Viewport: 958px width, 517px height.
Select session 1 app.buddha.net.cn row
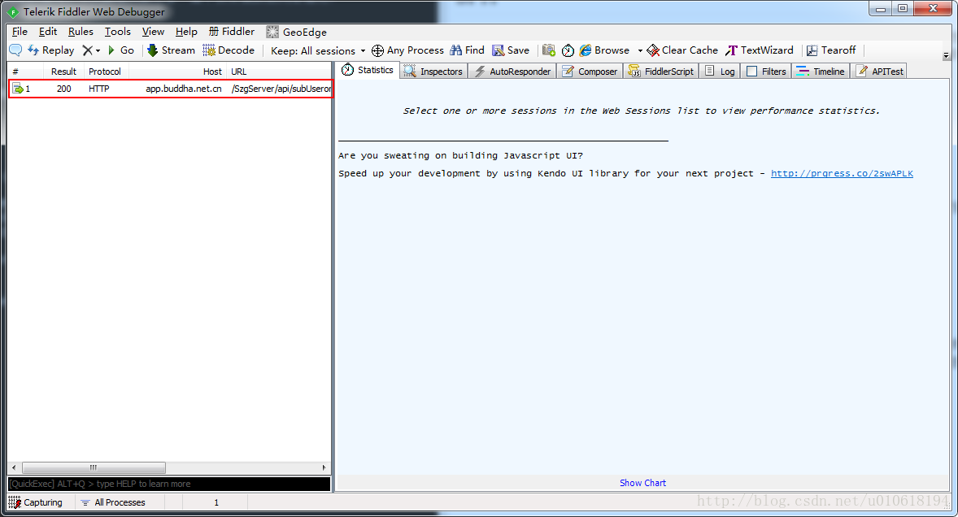point(171,89)
